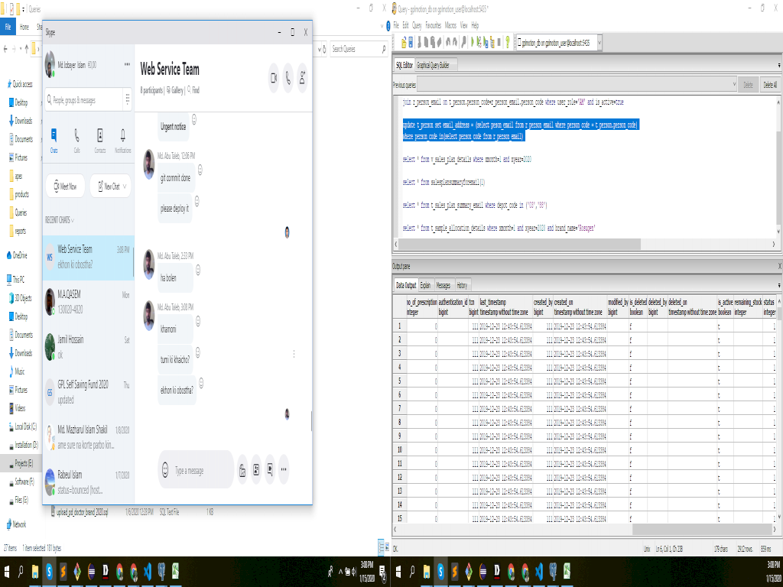This screenshot has height=587, width=783.
Task: Click Copy icon in pgAdmin query toolbar
Action: tap(426, 43)
